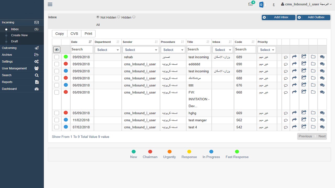Focus the Date column Search field
This screenshot has width=335, height=188.
82,49
